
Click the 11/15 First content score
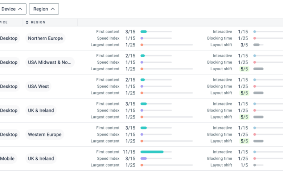pyautogui.click(x=129, y=152)
